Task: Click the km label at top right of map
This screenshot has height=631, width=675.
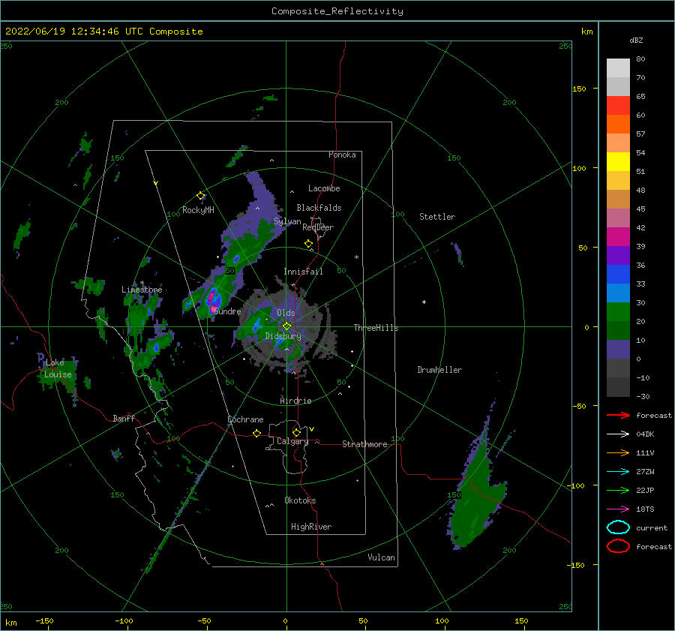Action: click(x=586, y=32)
